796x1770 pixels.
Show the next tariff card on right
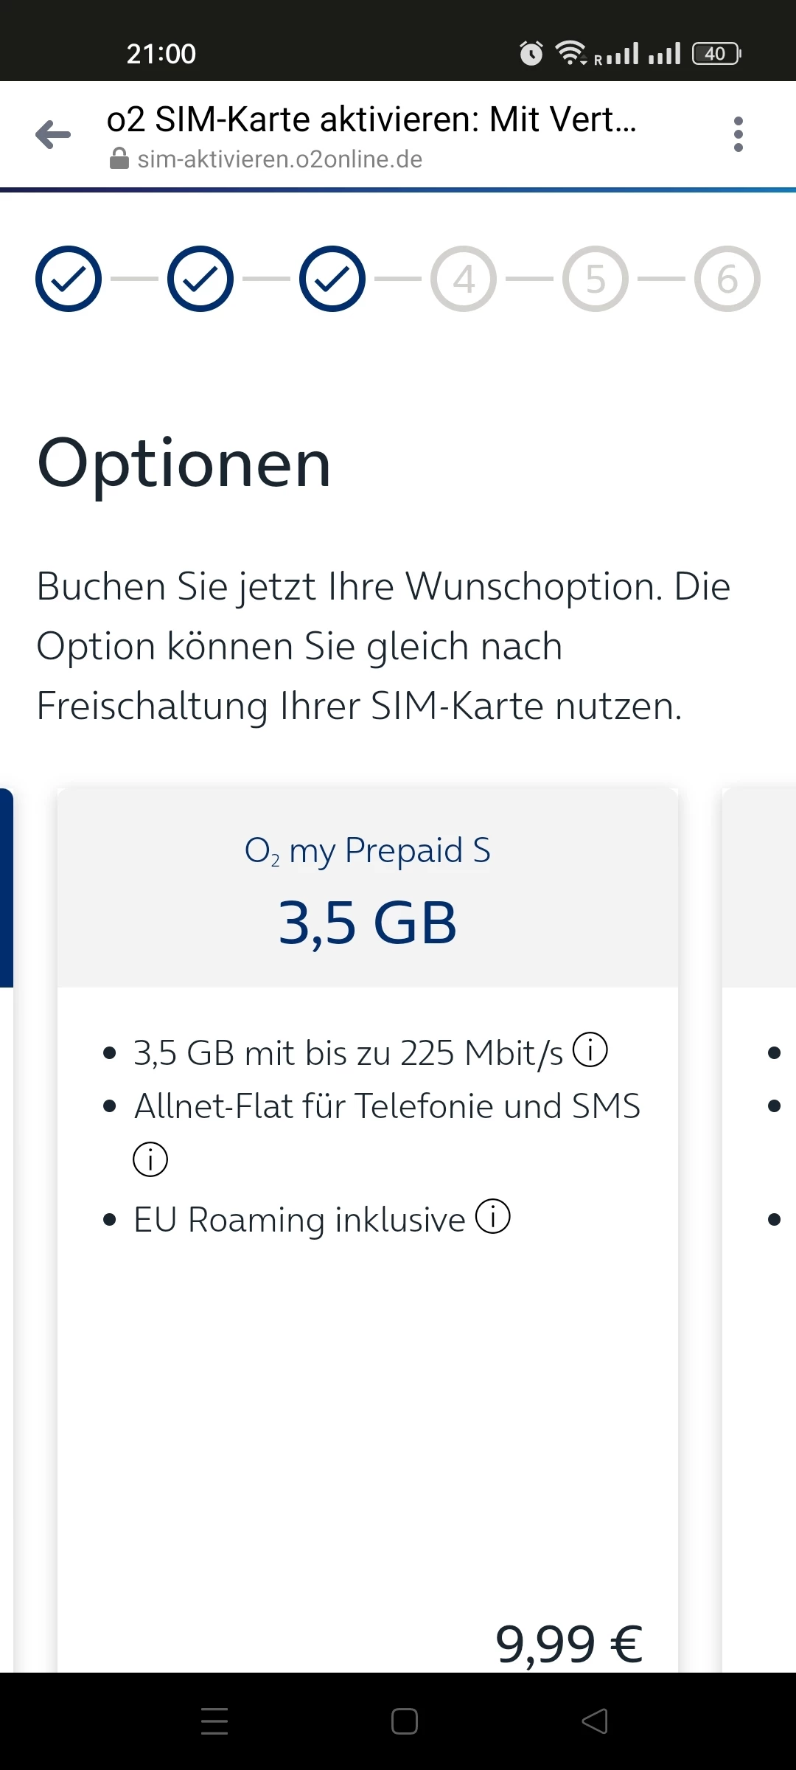pyautogui.click(x=761, y=1106)
